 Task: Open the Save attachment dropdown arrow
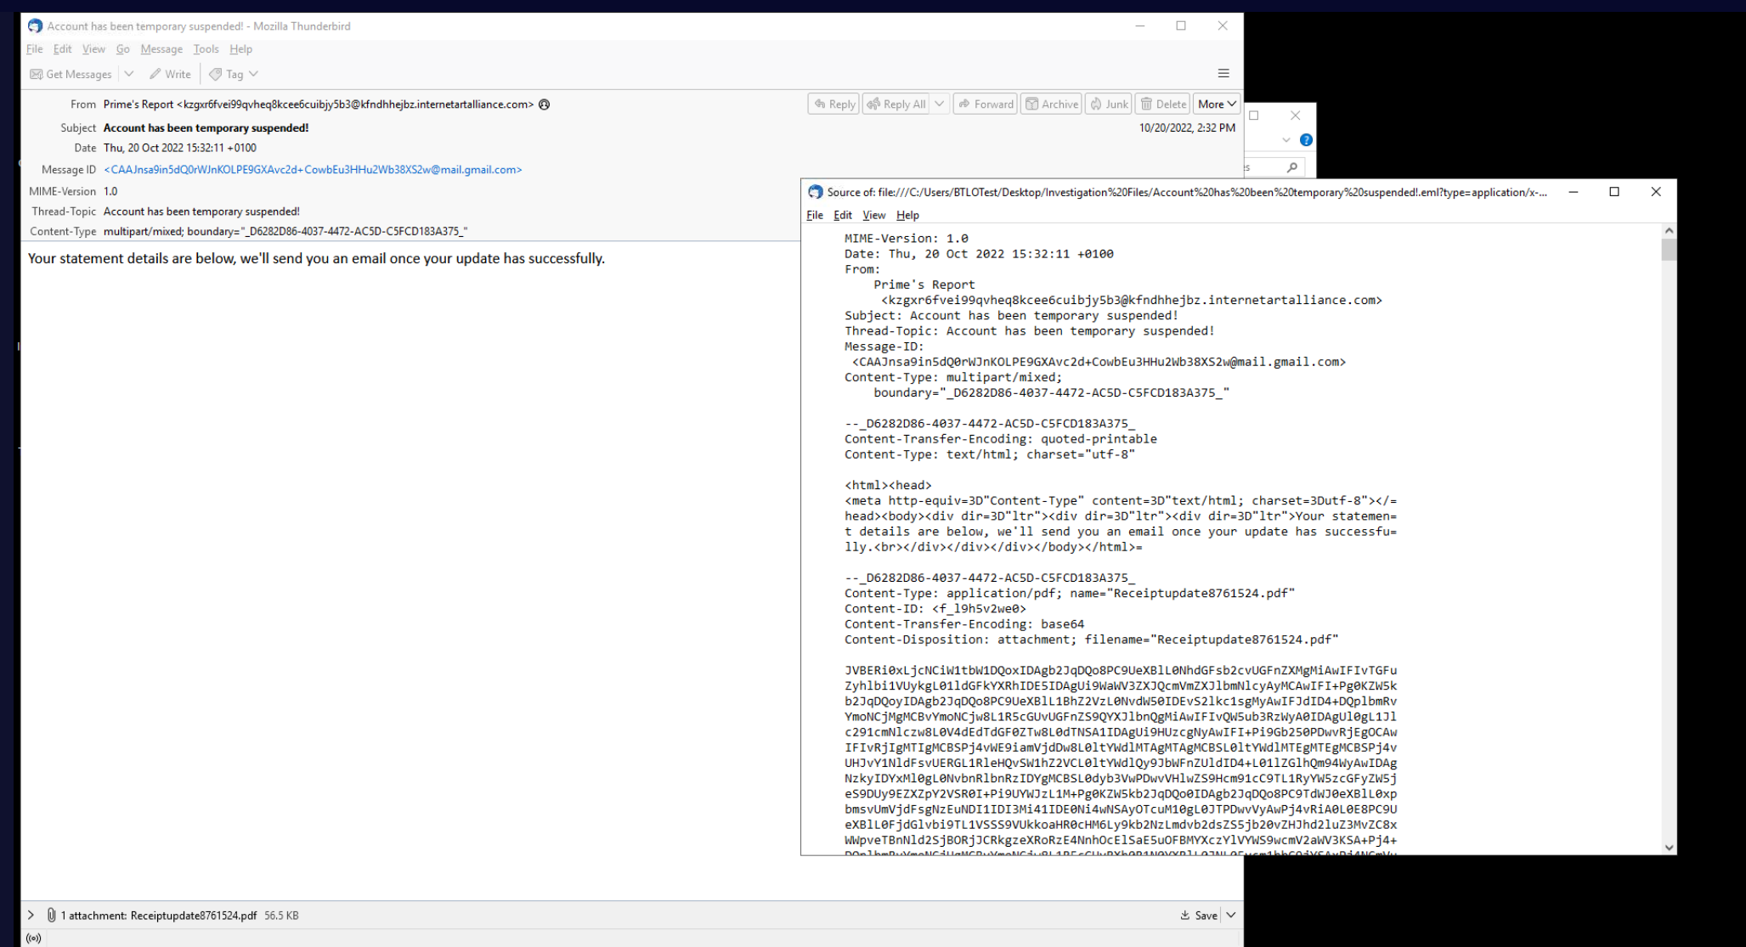(1230, 915)
